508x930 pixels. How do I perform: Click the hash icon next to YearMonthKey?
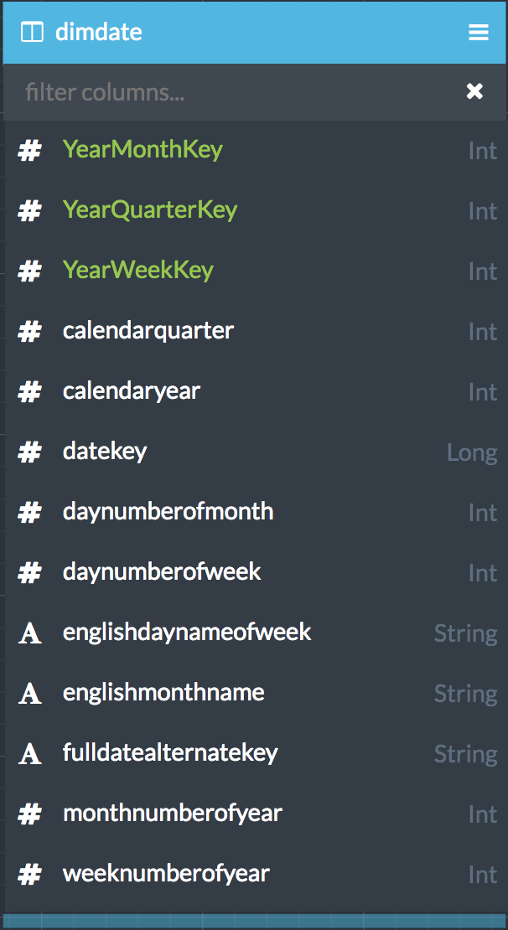tap(29, 151)
